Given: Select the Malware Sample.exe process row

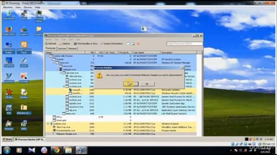Looking at the screenshot, I should 121,134.
